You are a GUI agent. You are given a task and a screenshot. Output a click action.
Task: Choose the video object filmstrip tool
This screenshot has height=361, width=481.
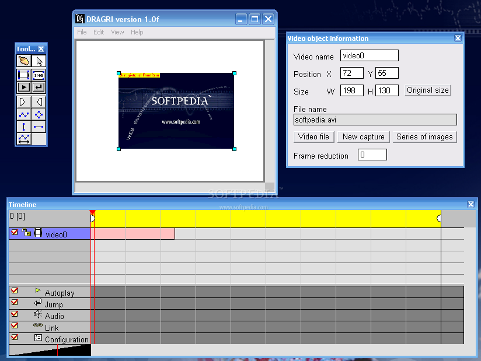[x=23, y=75]
